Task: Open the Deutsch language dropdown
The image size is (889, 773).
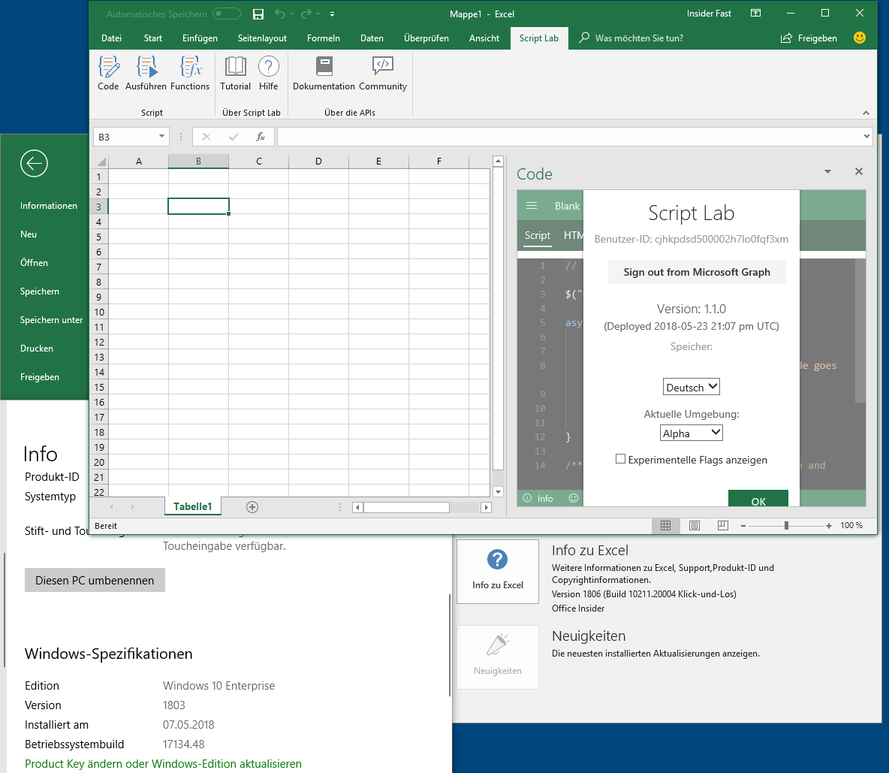Action: tap(691, 386)
